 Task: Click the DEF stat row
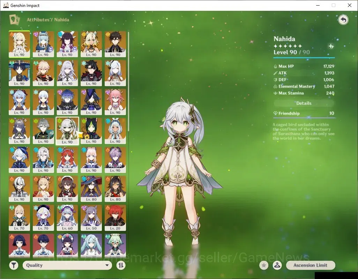(304, 80)
